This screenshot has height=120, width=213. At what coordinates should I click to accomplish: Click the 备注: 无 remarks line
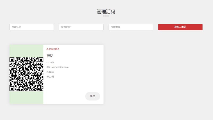click(50, 77)
